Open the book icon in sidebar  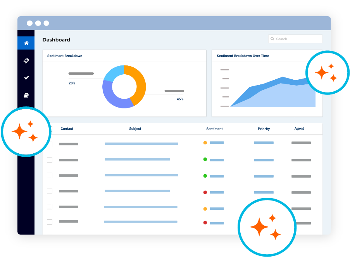26,95
